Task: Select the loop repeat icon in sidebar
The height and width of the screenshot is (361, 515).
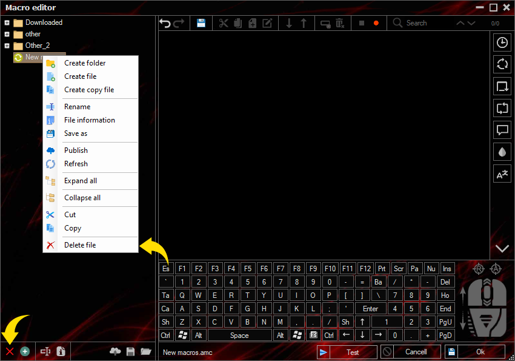Action: tap(502, 108)
